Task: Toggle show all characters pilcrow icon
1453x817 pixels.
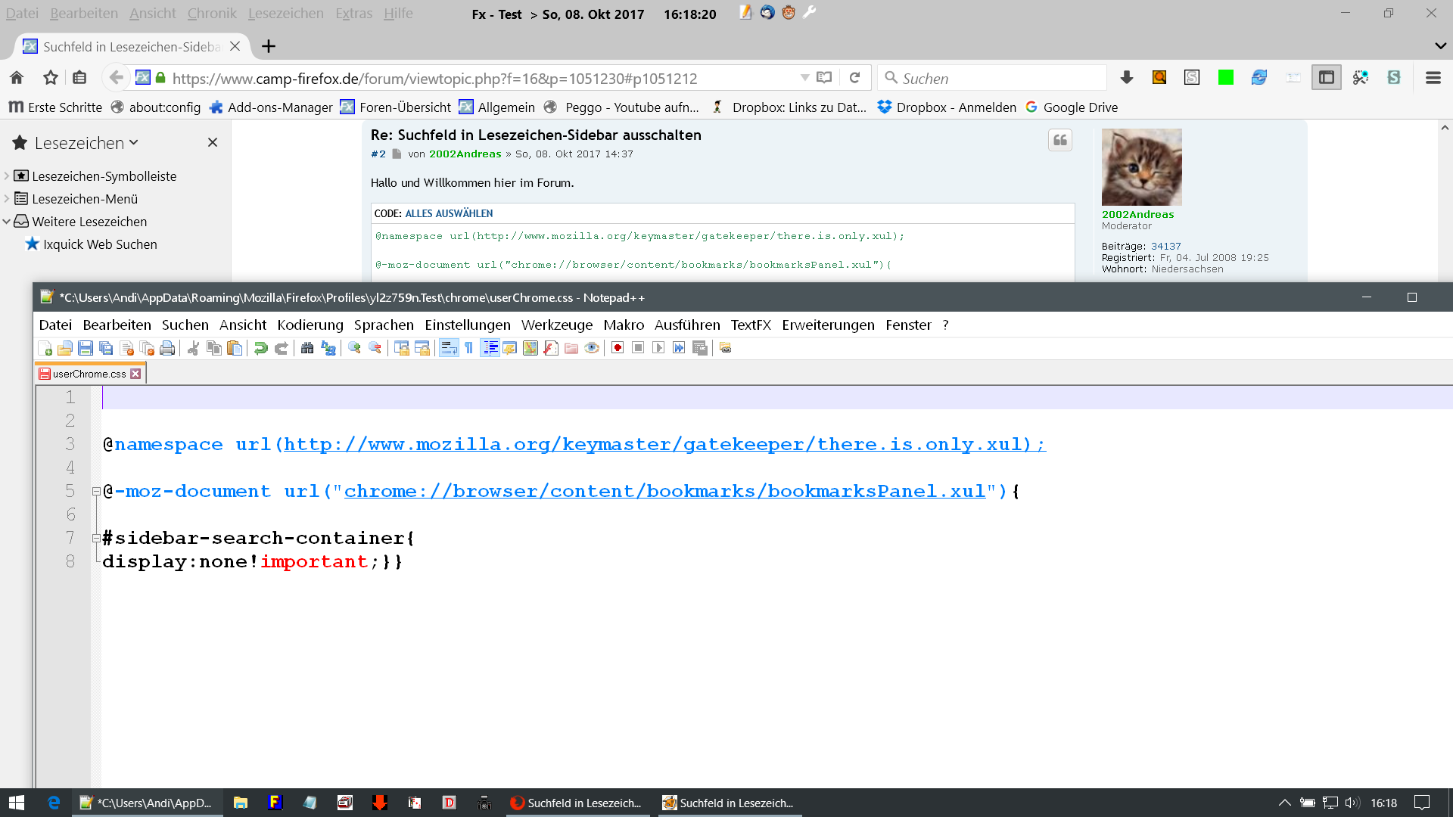Action: coord(469,348)
